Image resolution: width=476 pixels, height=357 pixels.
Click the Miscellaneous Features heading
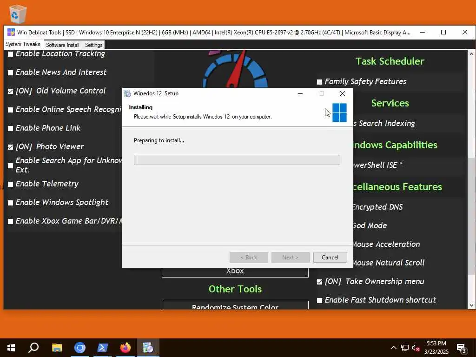398,187
